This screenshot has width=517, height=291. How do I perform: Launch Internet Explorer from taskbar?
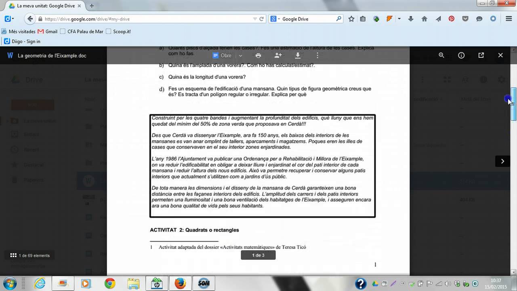pyautogui.click(x=40, y=284)
